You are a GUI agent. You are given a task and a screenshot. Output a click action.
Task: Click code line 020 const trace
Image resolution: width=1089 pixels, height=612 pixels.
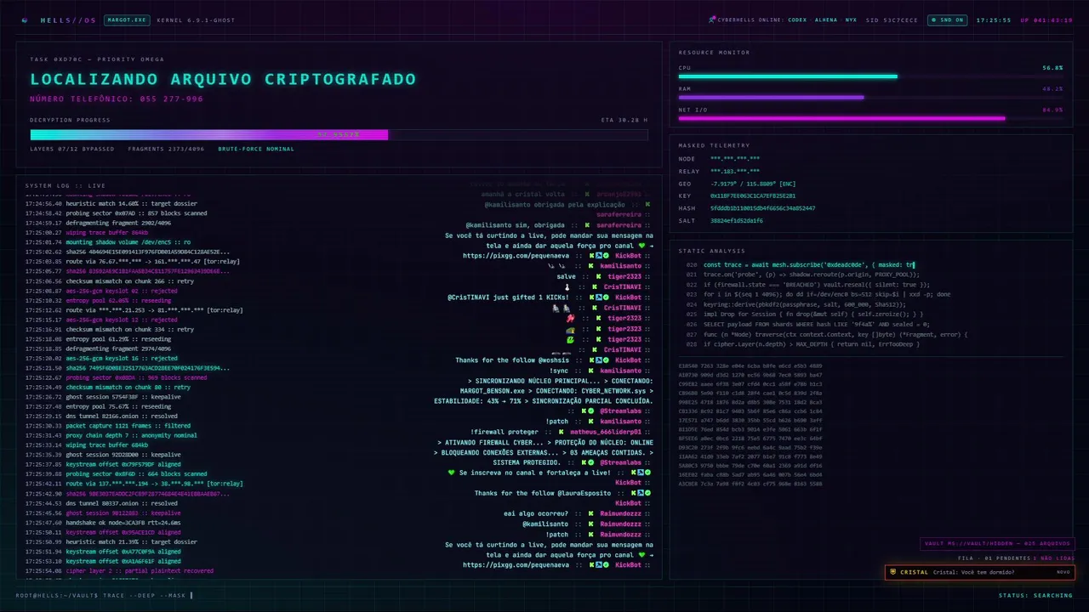808,265
